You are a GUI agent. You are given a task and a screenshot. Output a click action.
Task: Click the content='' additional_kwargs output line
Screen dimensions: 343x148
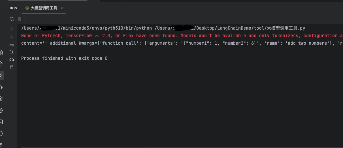point(182,43)
